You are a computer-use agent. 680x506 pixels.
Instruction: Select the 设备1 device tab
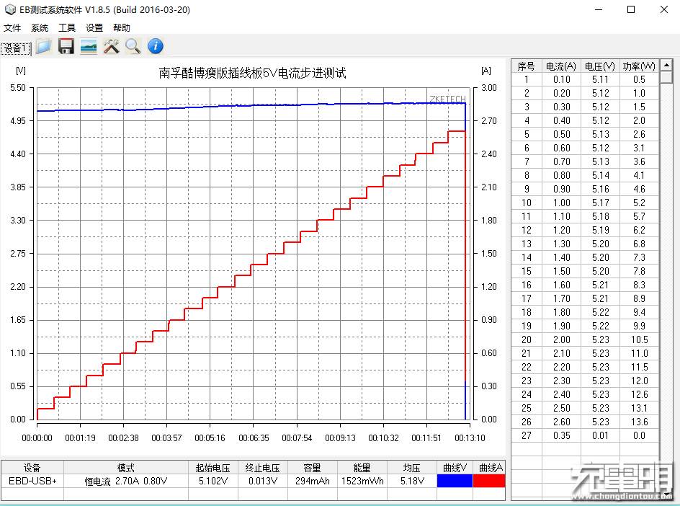(x=16, y=48)
